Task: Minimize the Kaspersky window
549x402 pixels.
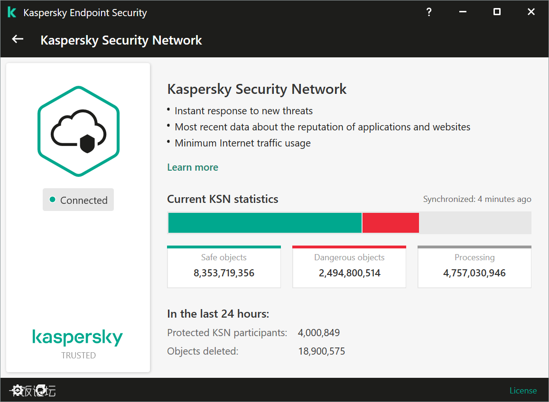Action: [463, 12]
